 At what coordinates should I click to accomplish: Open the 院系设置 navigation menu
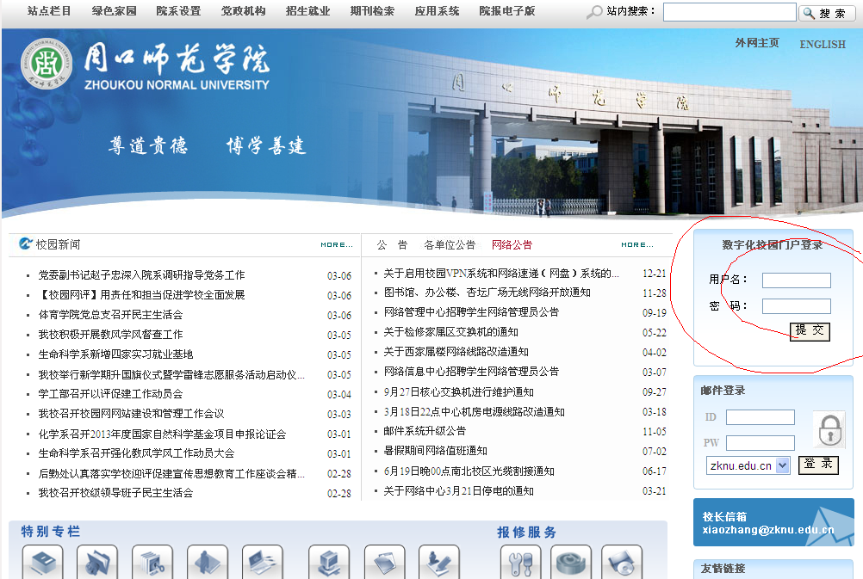point(178,11)
